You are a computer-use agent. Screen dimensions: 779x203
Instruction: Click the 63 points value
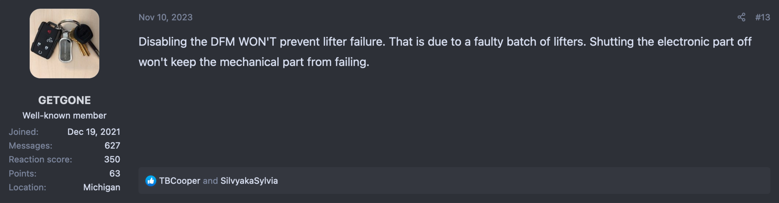tap(115, 173)
